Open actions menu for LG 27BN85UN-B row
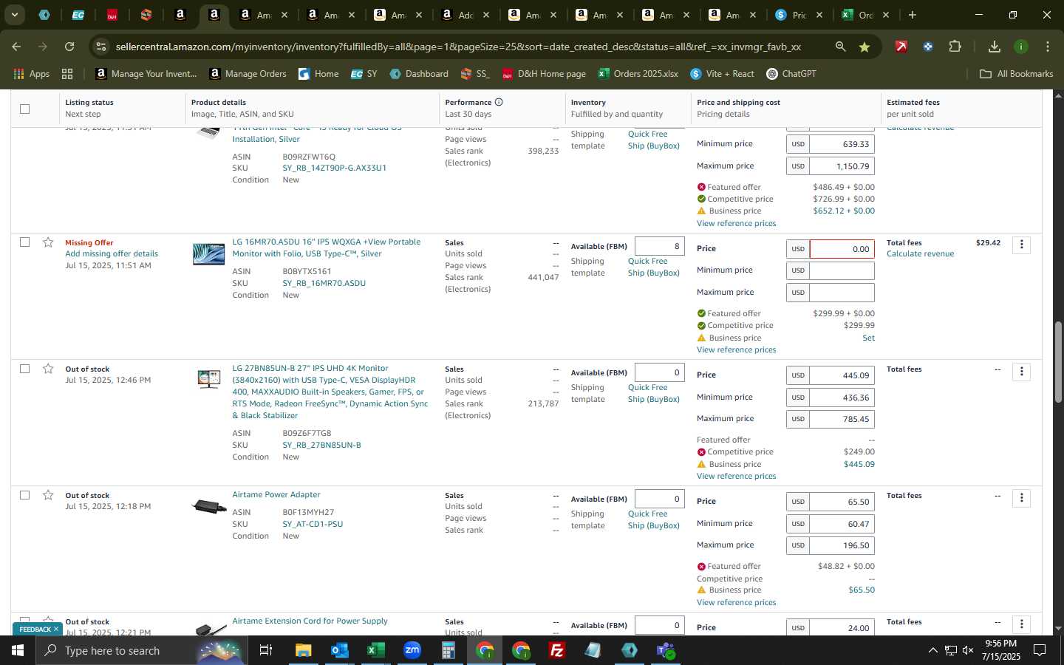Viewport: 1064px width, 665px height. click(x=1022, y=371)
